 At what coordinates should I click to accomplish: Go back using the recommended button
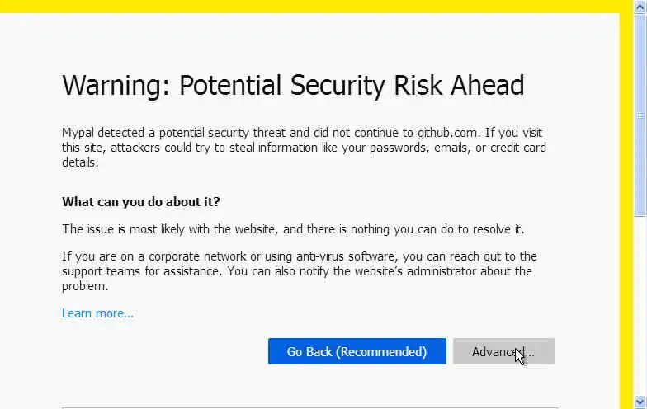[x=357, y=351]
